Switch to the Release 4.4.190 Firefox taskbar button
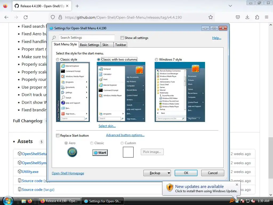 tap(59, 201)
